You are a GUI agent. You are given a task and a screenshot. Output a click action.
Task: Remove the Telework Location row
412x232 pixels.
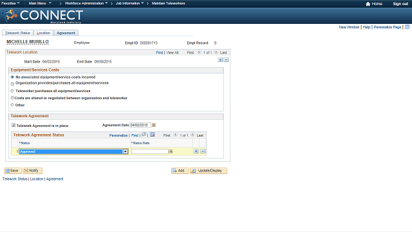226,60
